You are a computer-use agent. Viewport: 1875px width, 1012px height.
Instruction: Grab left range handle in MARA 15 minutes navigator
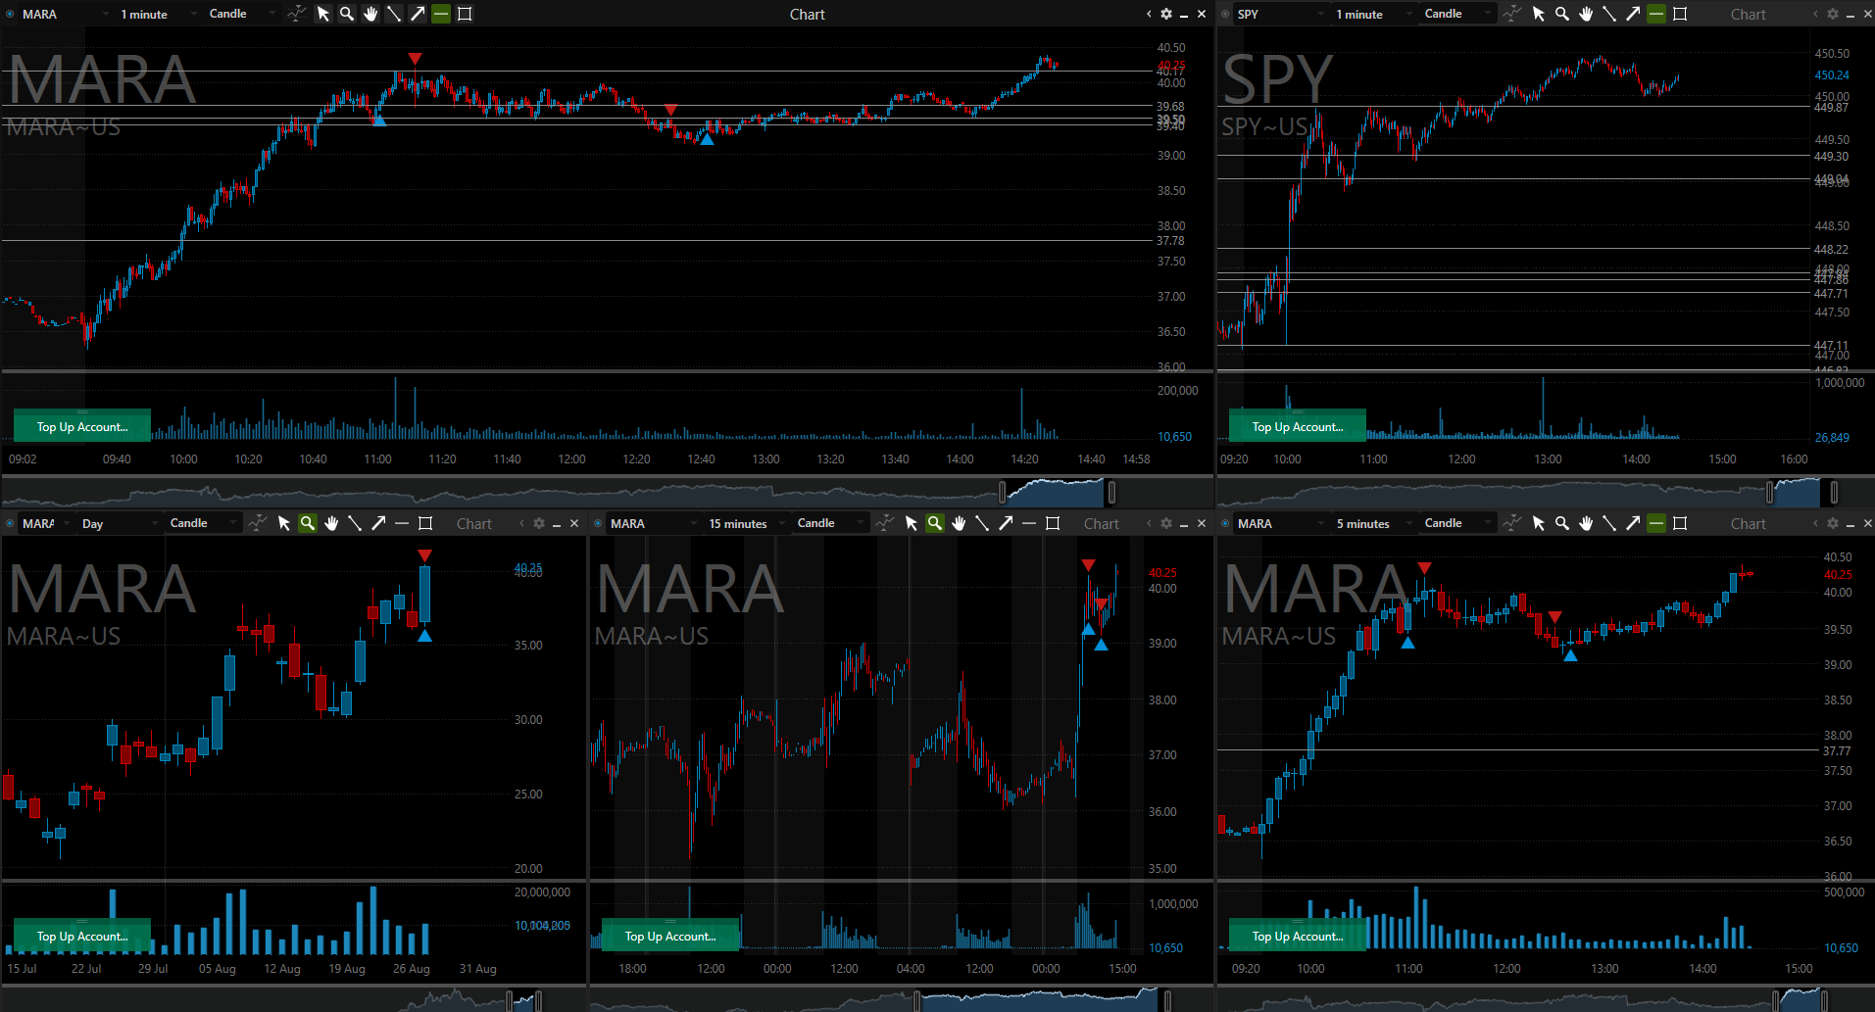[917, 1000]
